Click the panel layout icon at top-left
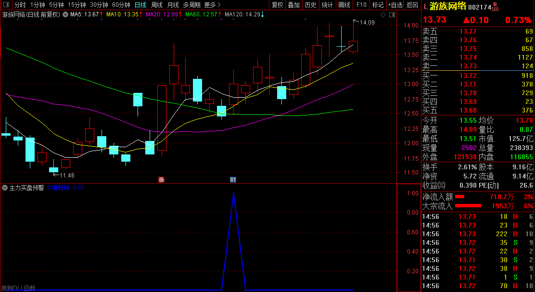This screenshot has width=535, height=292. (5, 5)
